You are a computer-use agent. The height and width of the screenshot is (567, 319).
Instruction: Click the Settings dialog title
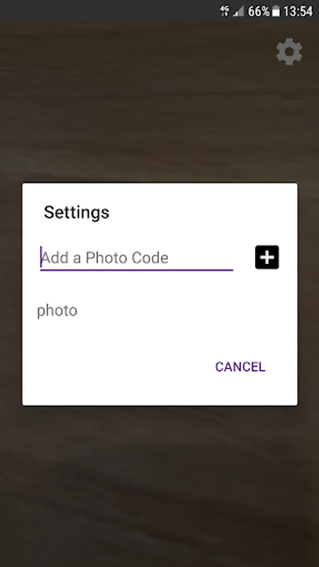[x=77, y=212]
